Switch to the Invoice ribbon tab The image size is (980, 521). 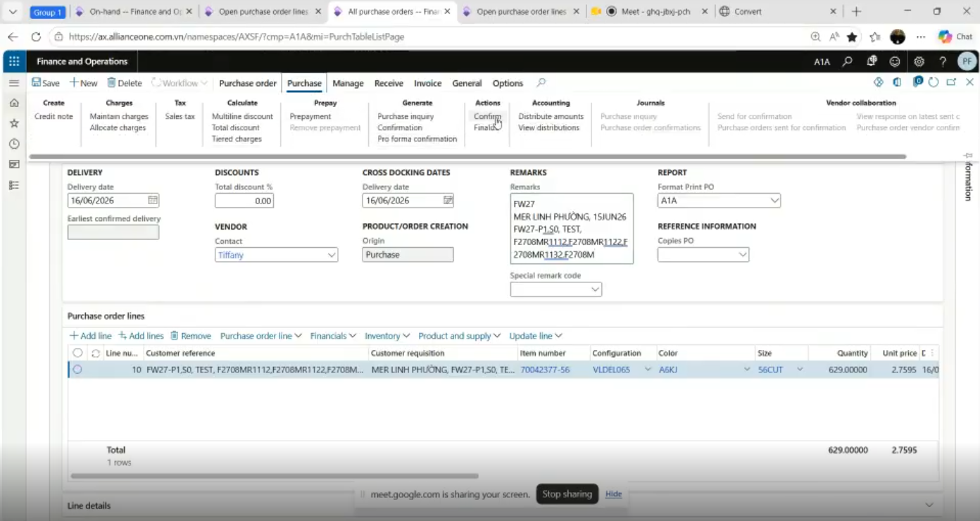tap(427, 83)
